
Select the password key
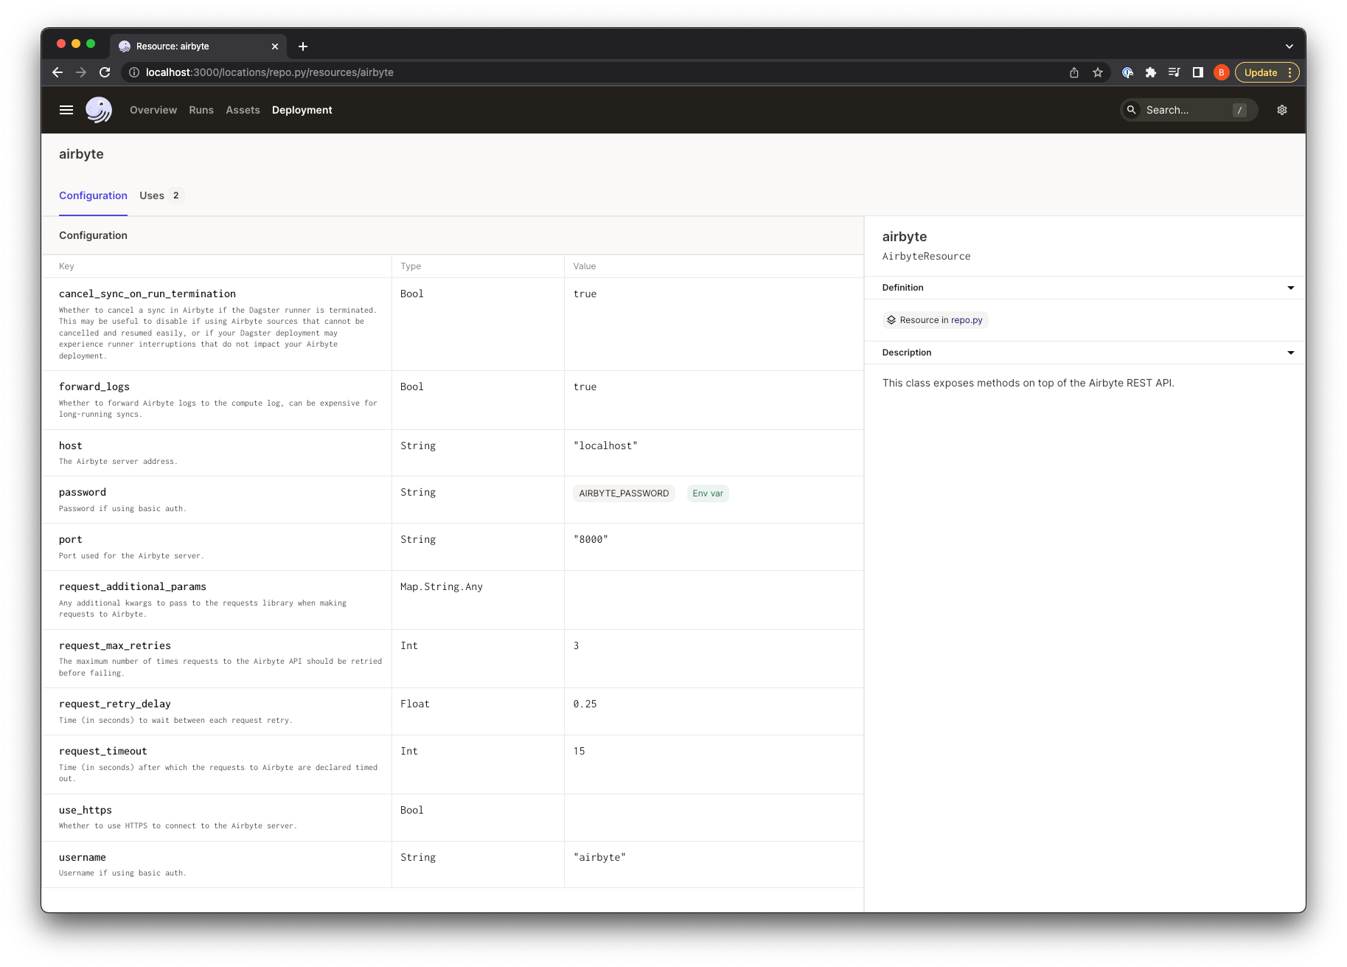(x=83, y=492)
